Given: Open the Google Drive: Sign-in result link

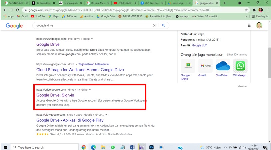Looking at the screenshot, I should [x=55, y=95].
